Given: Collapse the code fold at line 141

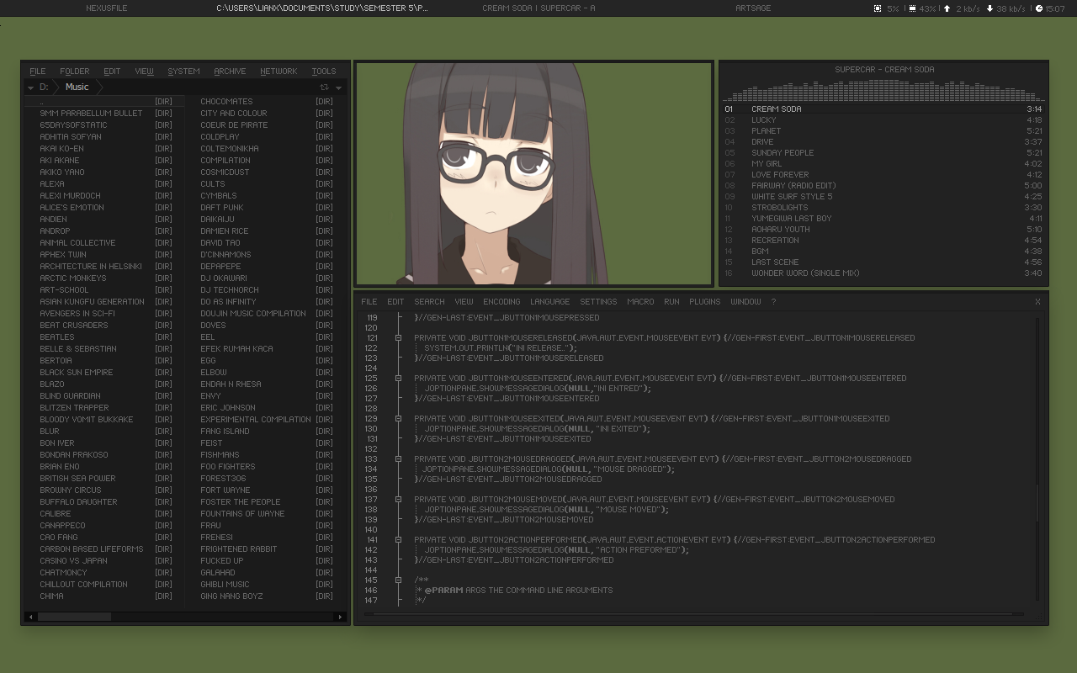Looking at the screenshot, I should (398, 539).
